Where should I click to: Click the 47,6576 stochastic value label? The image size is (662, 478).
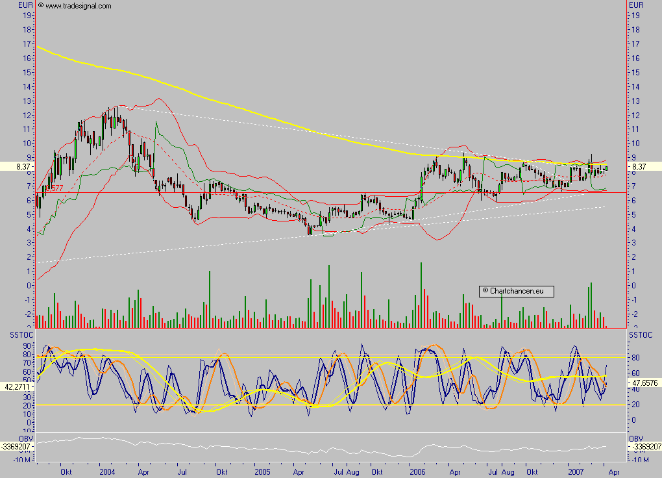pyautogui.click(x=644, y=383)
